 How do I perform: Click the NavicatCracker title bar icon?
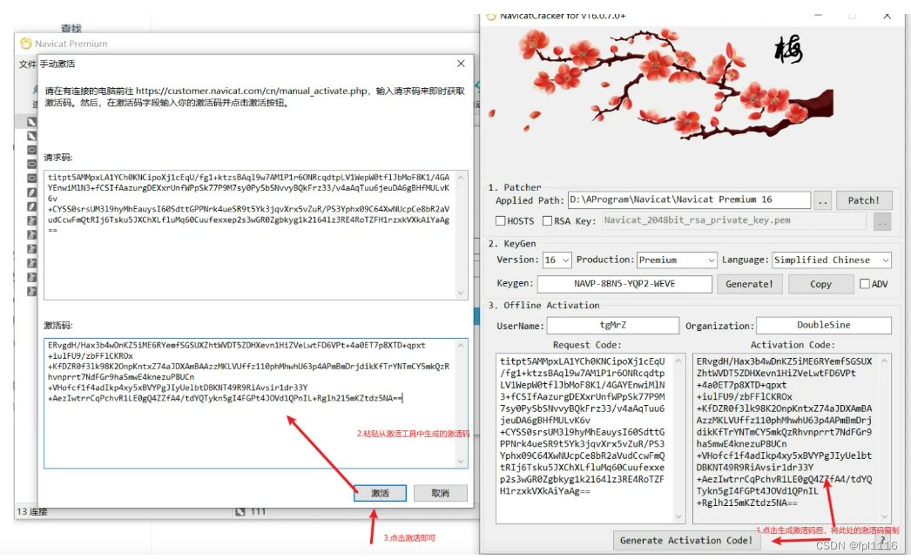pyautogui.click(x=491, y=17)
